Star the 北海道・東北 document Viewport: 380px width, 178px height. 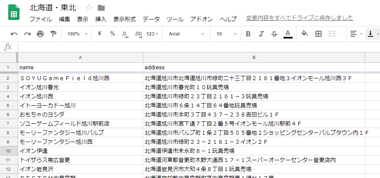[x=89, y=8]
